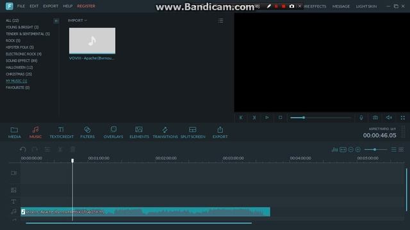Open the EDIT menu
This screenshot has width=410, height=230.
click(x=34, y=6)
